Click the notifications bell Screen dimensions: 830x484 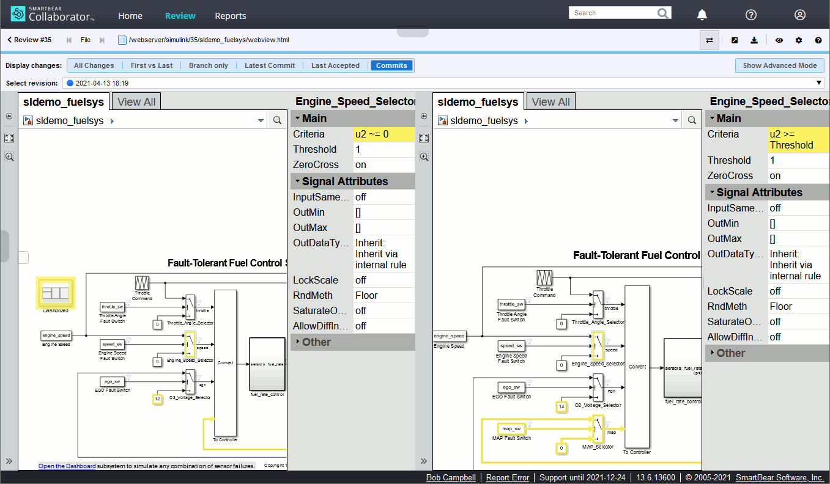pos(702,15)
